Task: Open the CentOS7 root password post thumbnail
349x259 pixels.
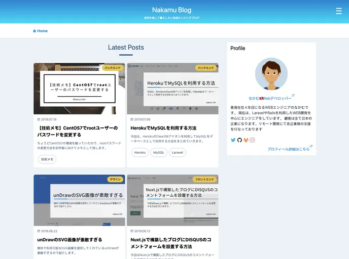Action: pos(79,89)
